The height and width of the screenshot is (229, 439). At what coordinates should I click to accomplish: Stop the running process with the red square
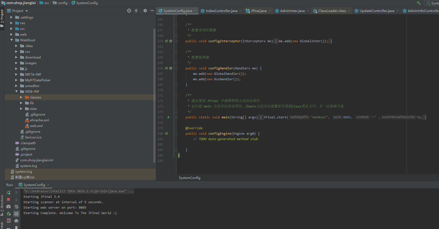[x=8, y=199]
